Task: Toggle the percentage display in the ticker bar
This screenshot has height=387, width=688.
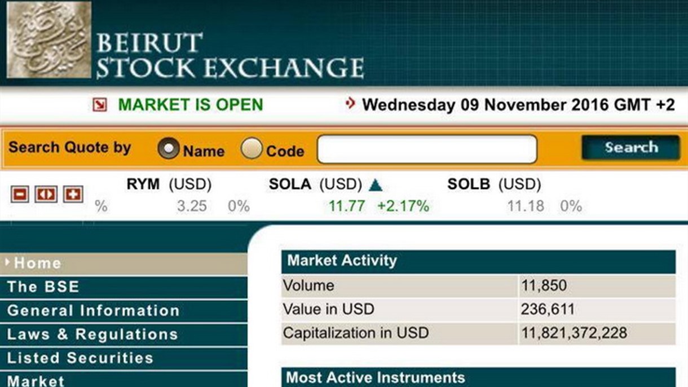Action: tap(100, 206)
